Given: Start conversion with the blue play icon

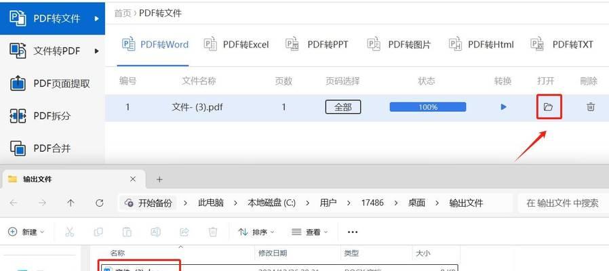Looking at the screenshot, I should point(503,107).
